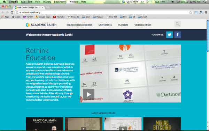Open the macOS Apple menu

[x=5, y=2]
